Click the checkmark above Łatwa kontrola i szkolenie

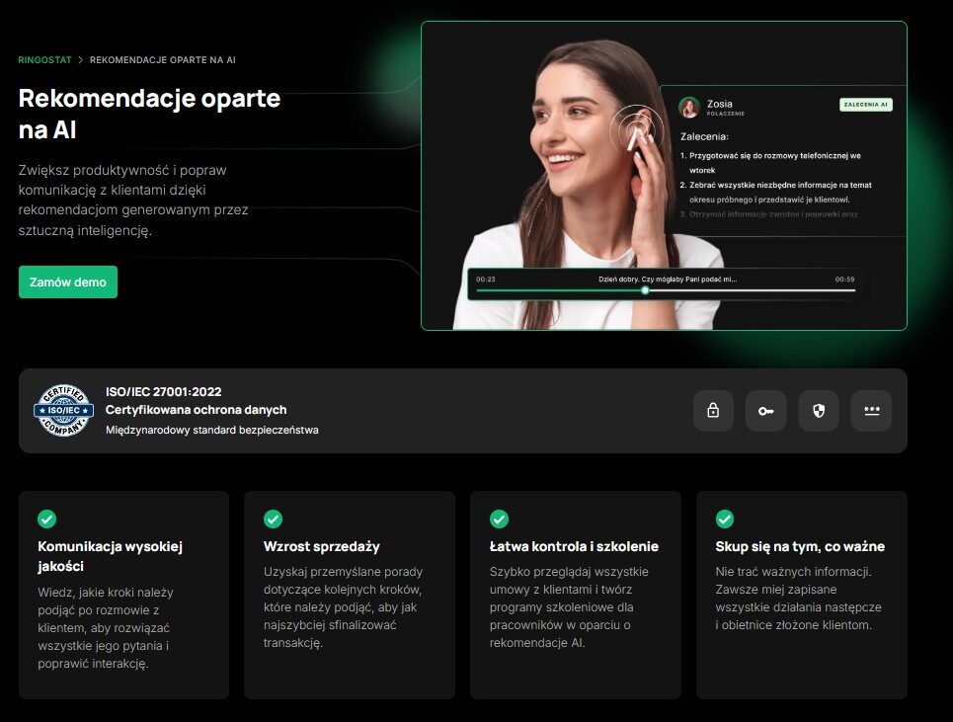499,519
